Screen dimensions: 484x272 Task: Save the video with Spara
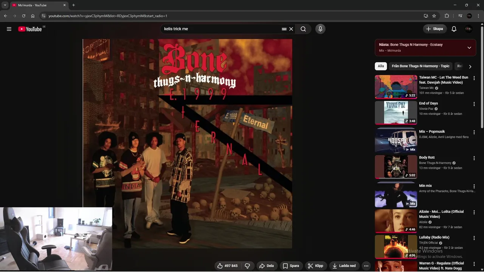(291, 266)
